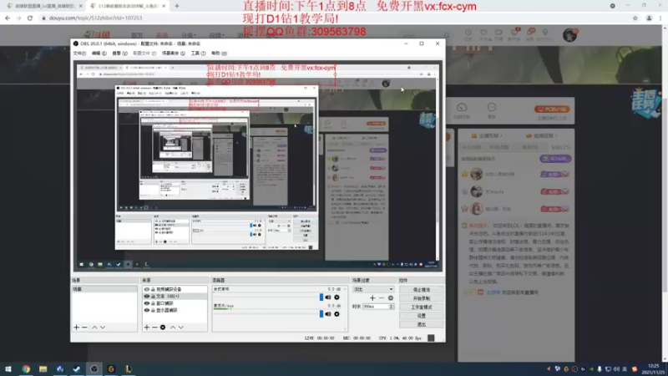Remove scene transition with minus icon
668x376 pixels.
coord(382,298)
